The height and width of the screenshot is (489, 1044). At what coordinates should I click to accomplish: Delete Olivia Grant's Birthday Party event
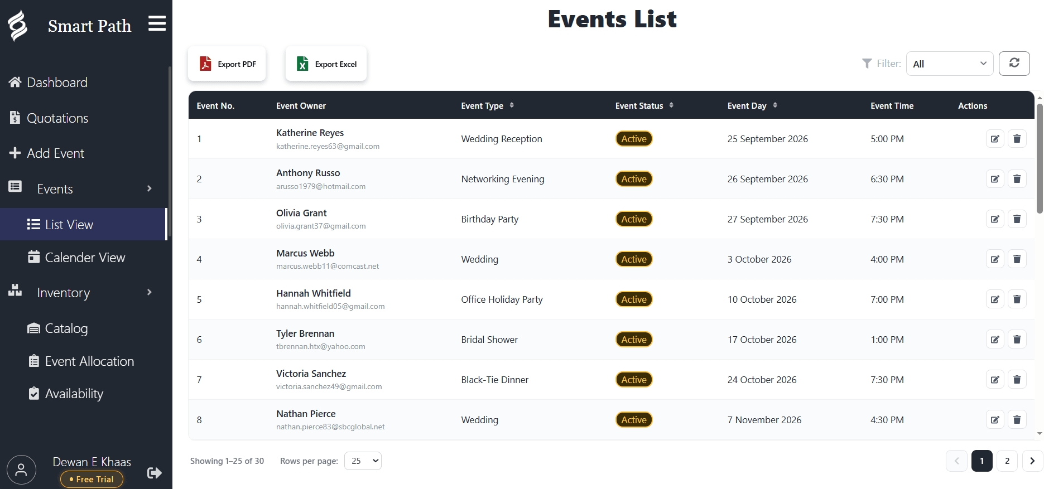[1017, 219]
